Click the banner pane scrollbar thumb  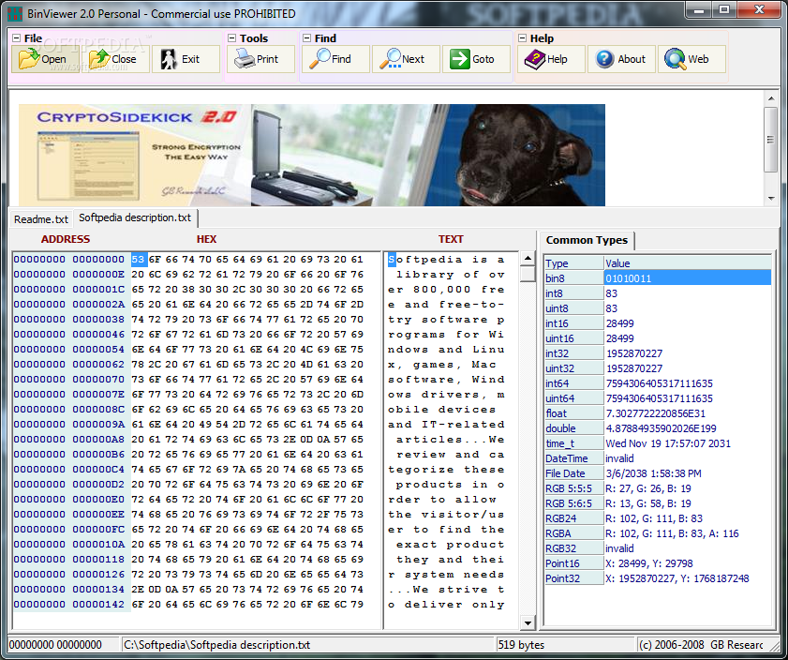click(x=771, y=140)
